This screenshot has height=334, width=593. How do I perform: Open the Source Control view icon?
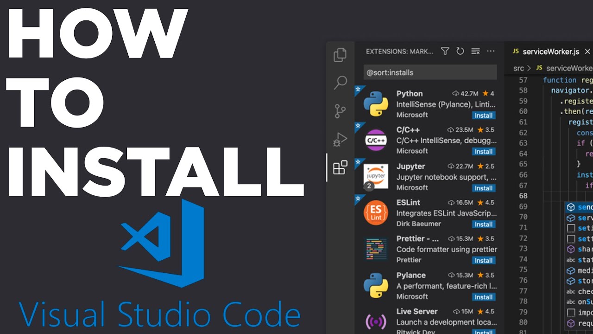pos(340,111)
